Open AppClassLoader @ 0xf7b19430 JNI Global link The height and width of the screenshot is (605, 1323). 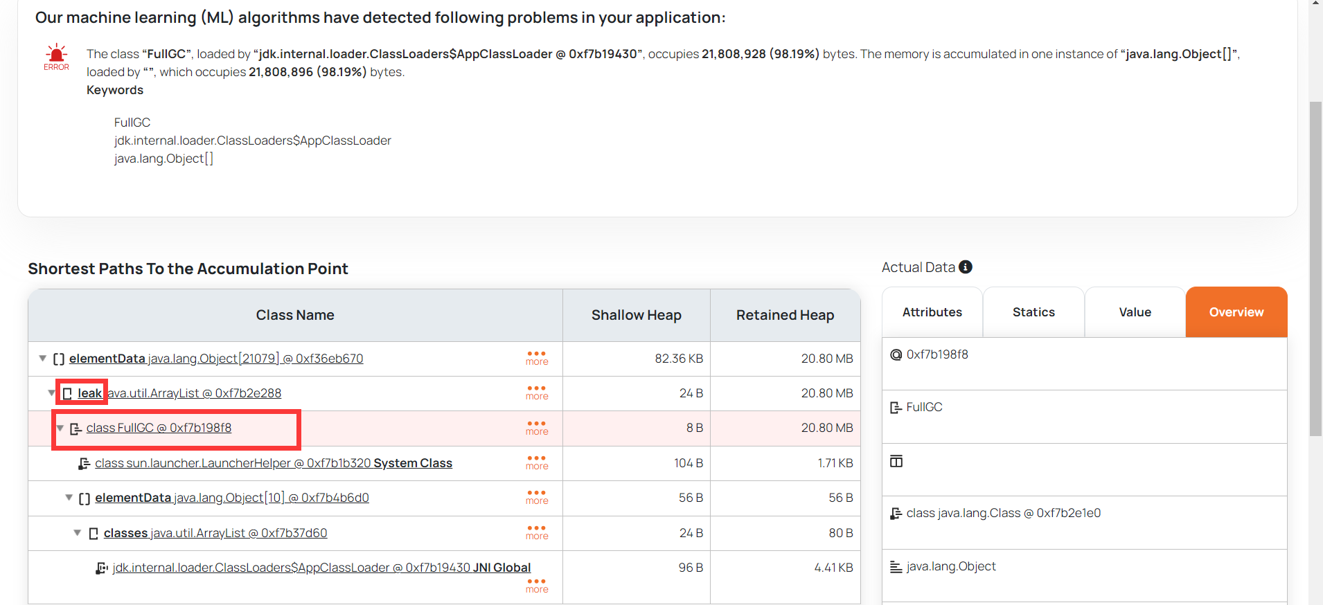coord(321,568)
